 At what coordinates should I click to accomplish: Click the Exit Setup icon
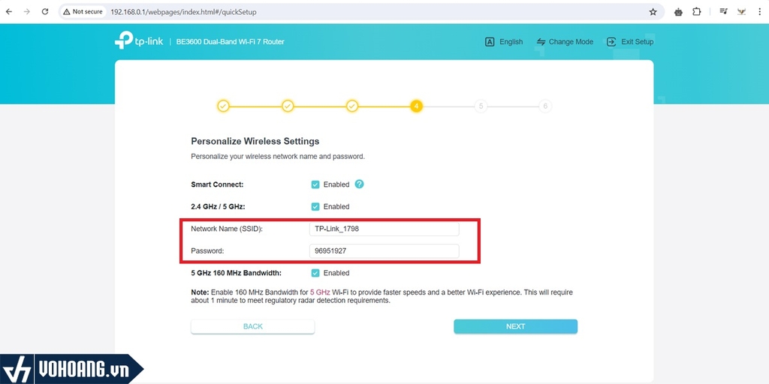[611, 42]
